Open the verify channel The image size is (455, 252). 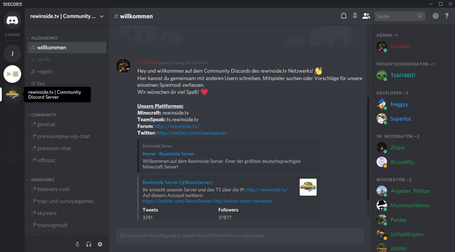tap(67, 60)
